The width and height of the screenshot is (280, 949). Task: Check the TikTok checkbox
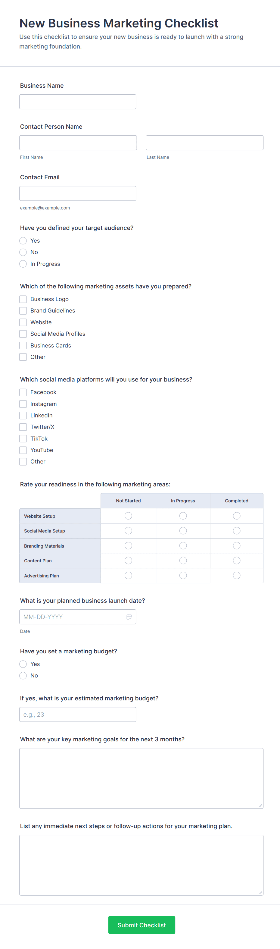23,439
